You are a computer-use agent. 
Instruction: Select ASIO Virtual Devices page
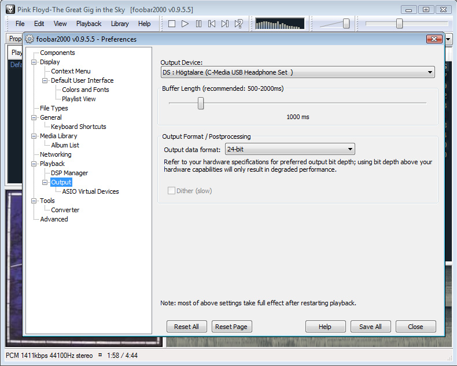click(x=90, y=191)
